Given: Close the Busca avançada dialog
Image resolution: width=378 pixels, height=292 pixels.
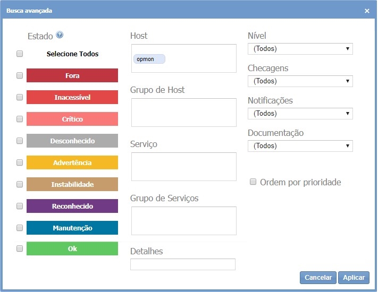Looking at the screenshot, I should click(x=367, y=11).
